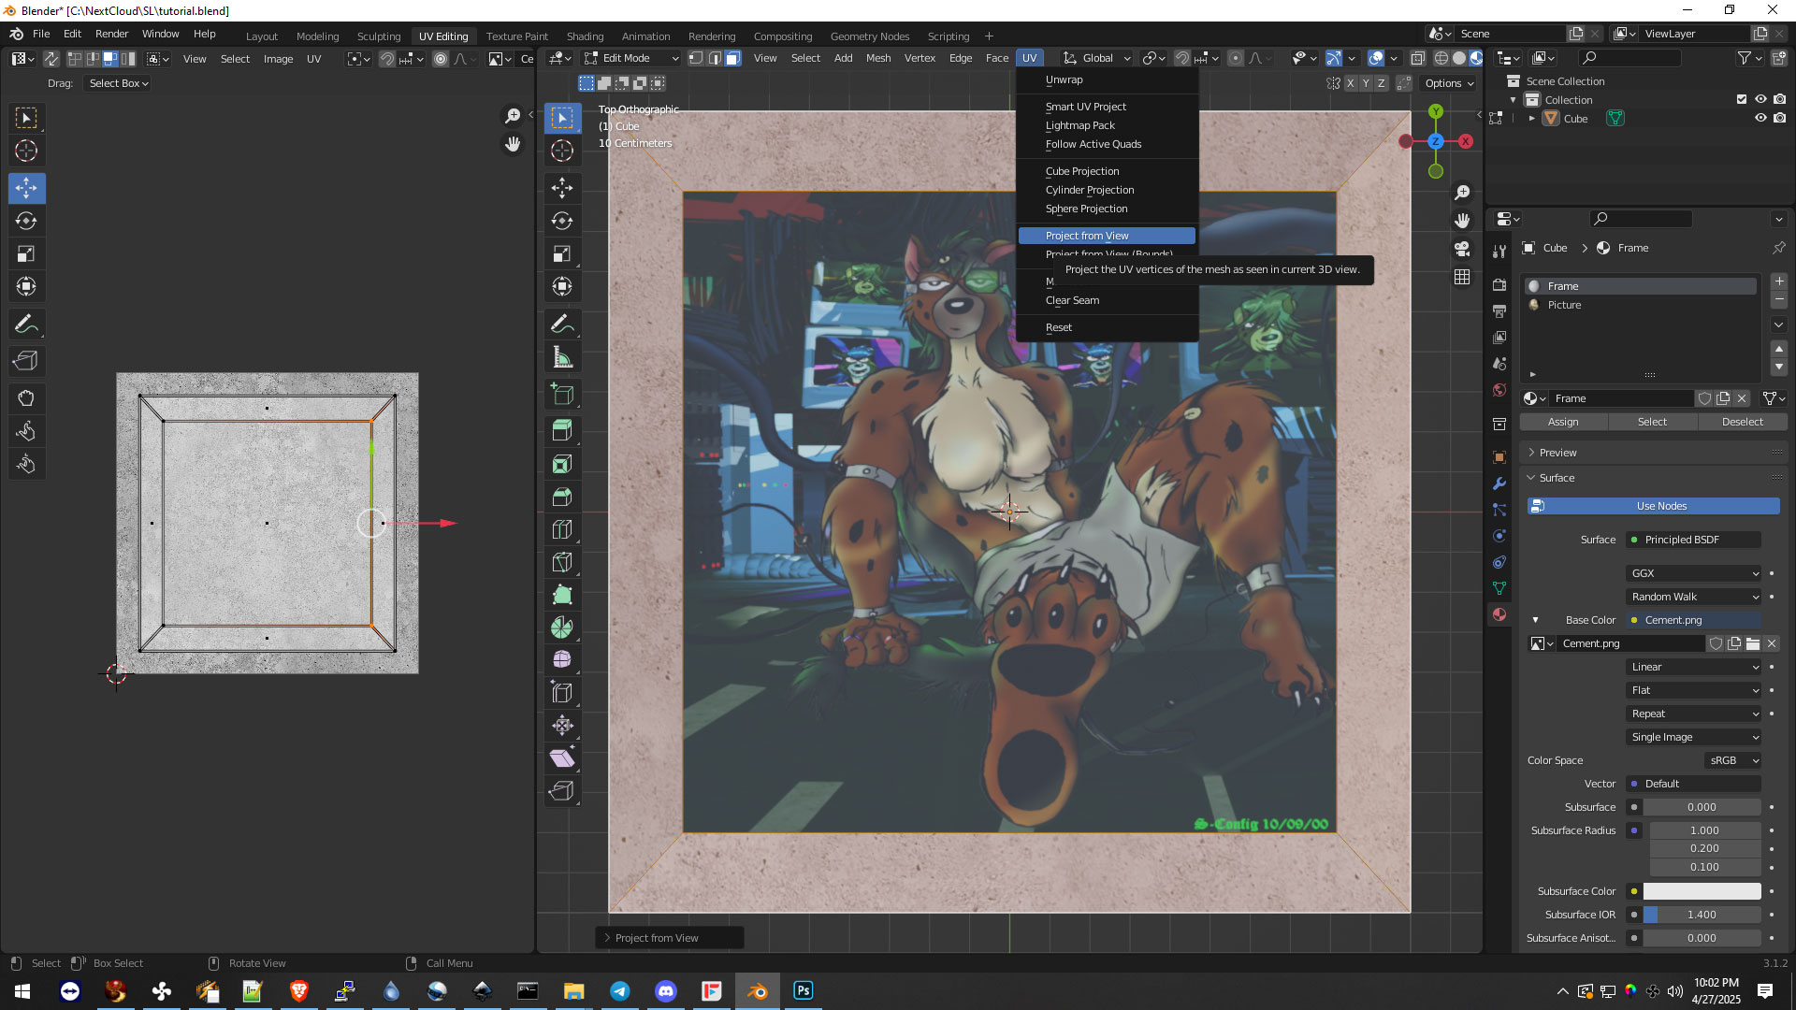Open the sRGB color space dropdown
The image size is (1796, 1010).
tap(1733, 760)
